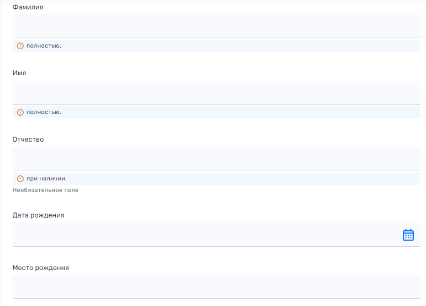This screenshot has height=306, width=426.
Task: Click the 'Необязательное поле' note
Action: pyautogui.click(x=45, y=190)
